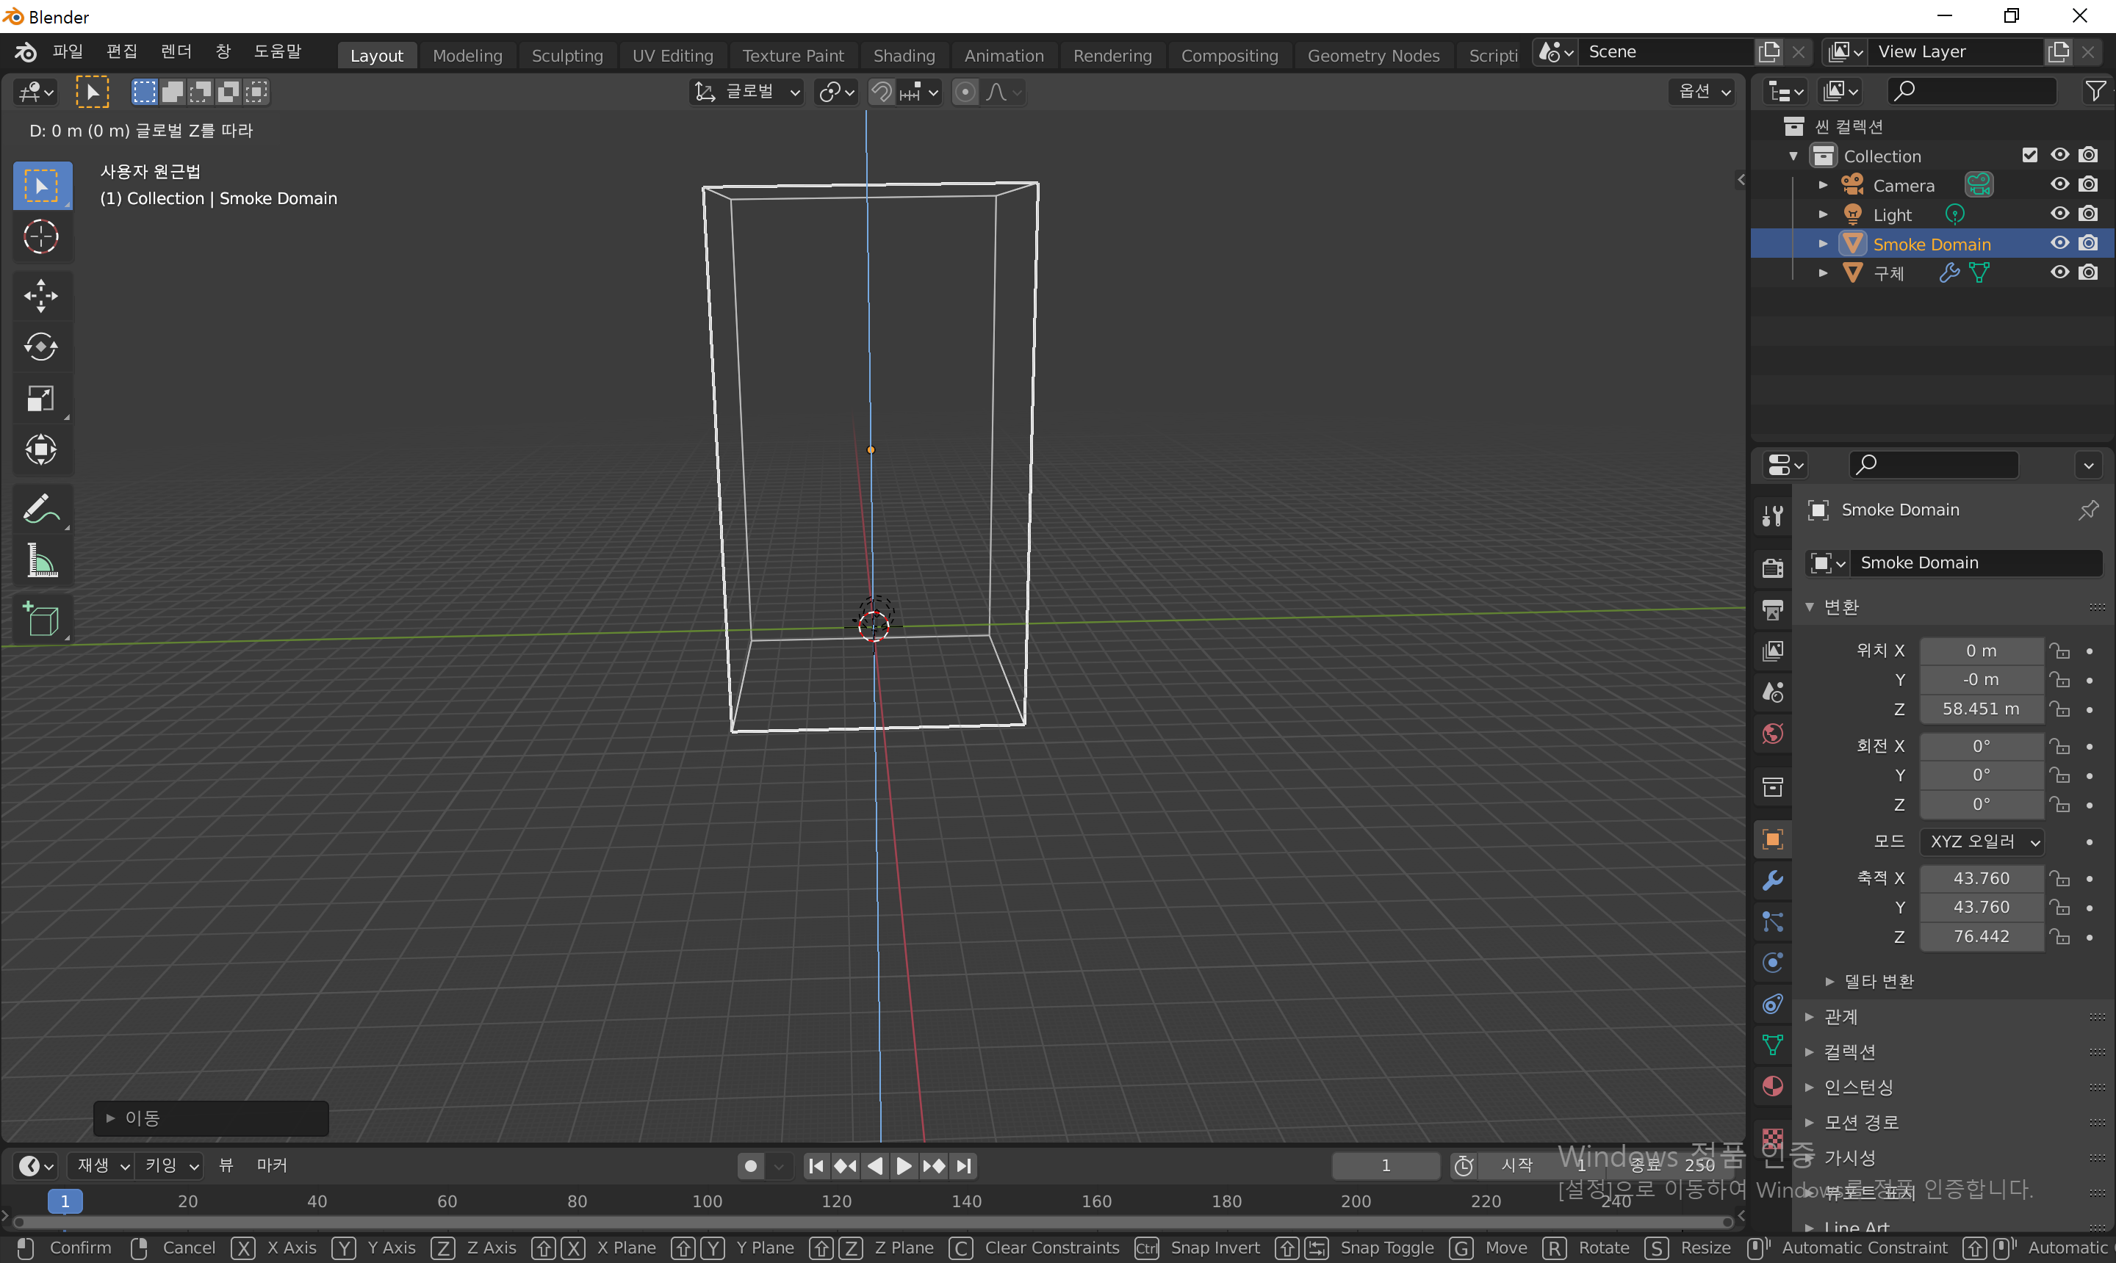Select the Select Box tool
Screen dimensions: 2116x1263
click(x=42, y=185)
